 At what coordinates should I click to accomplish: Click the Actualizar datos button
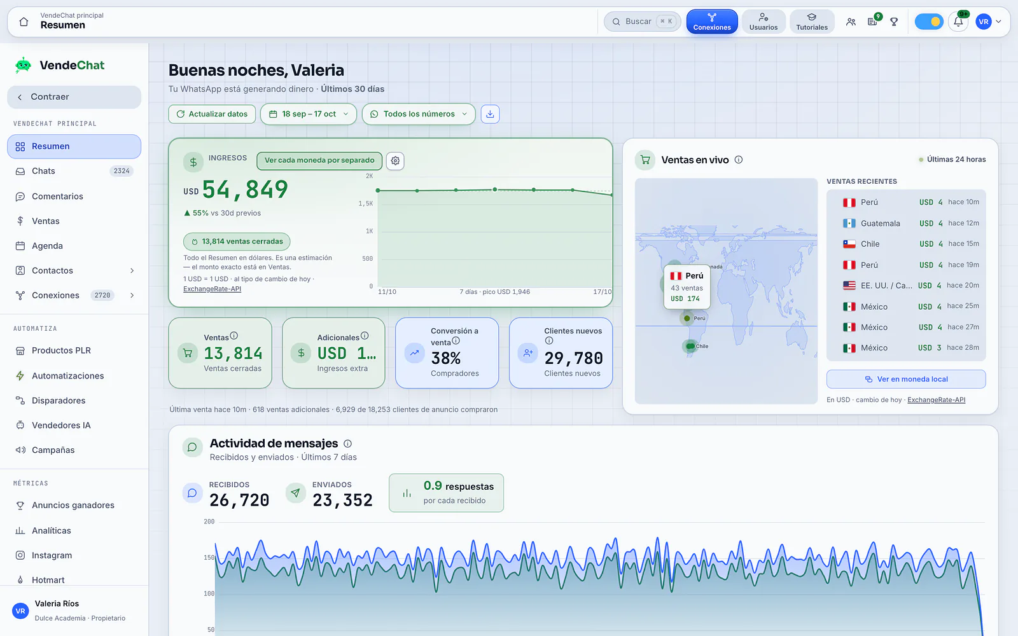pyautogui.click(x=212, y=114)
